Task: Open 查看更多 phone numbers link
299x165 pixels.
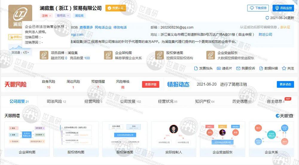Action: 86,27
